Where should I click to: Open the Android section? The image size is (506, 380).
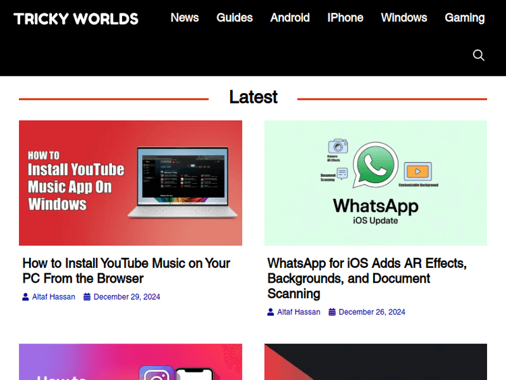pos(290,18)
